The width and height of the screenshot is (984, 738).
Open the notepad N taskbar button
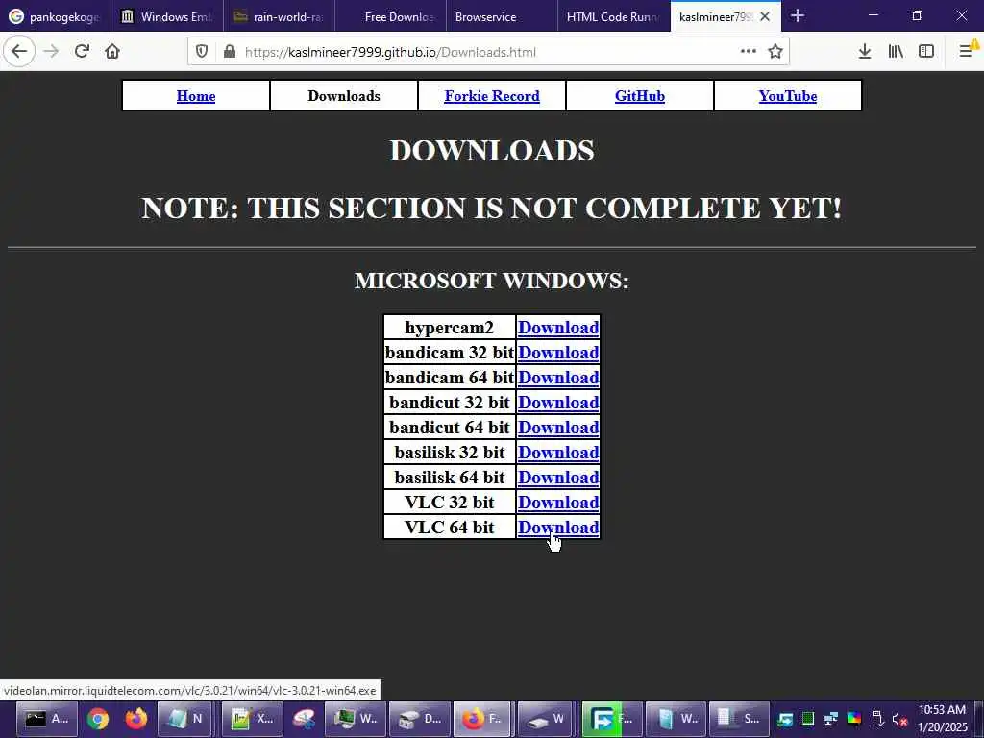184,719
